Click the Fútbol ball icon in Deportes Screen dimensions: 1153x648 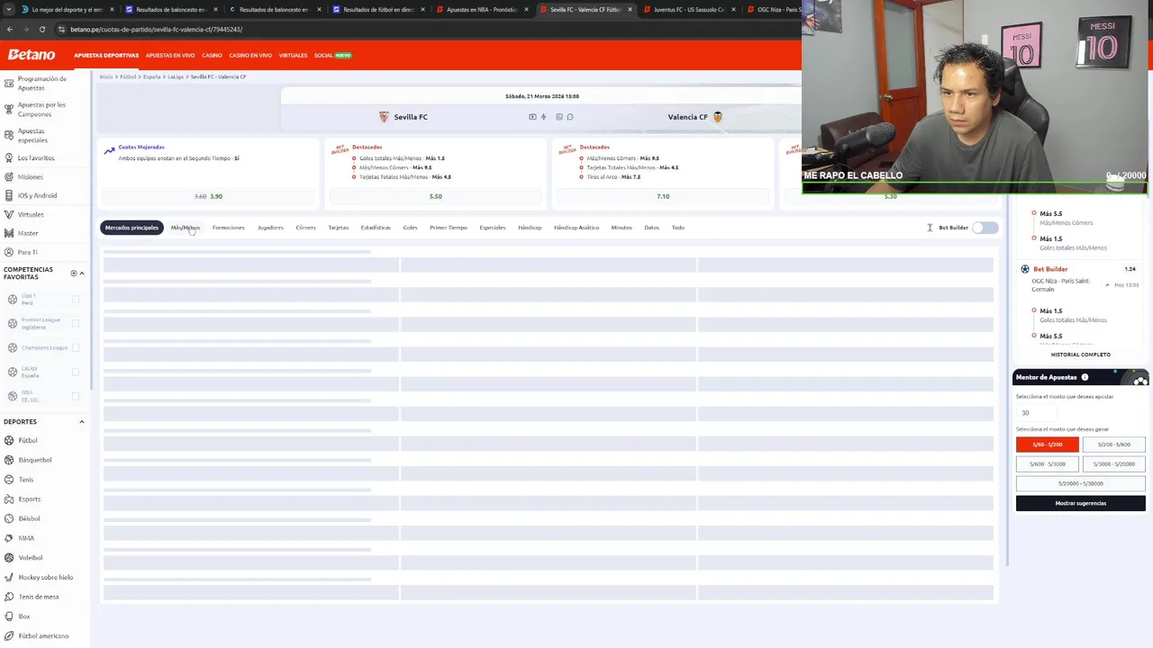tap(9, 440)
